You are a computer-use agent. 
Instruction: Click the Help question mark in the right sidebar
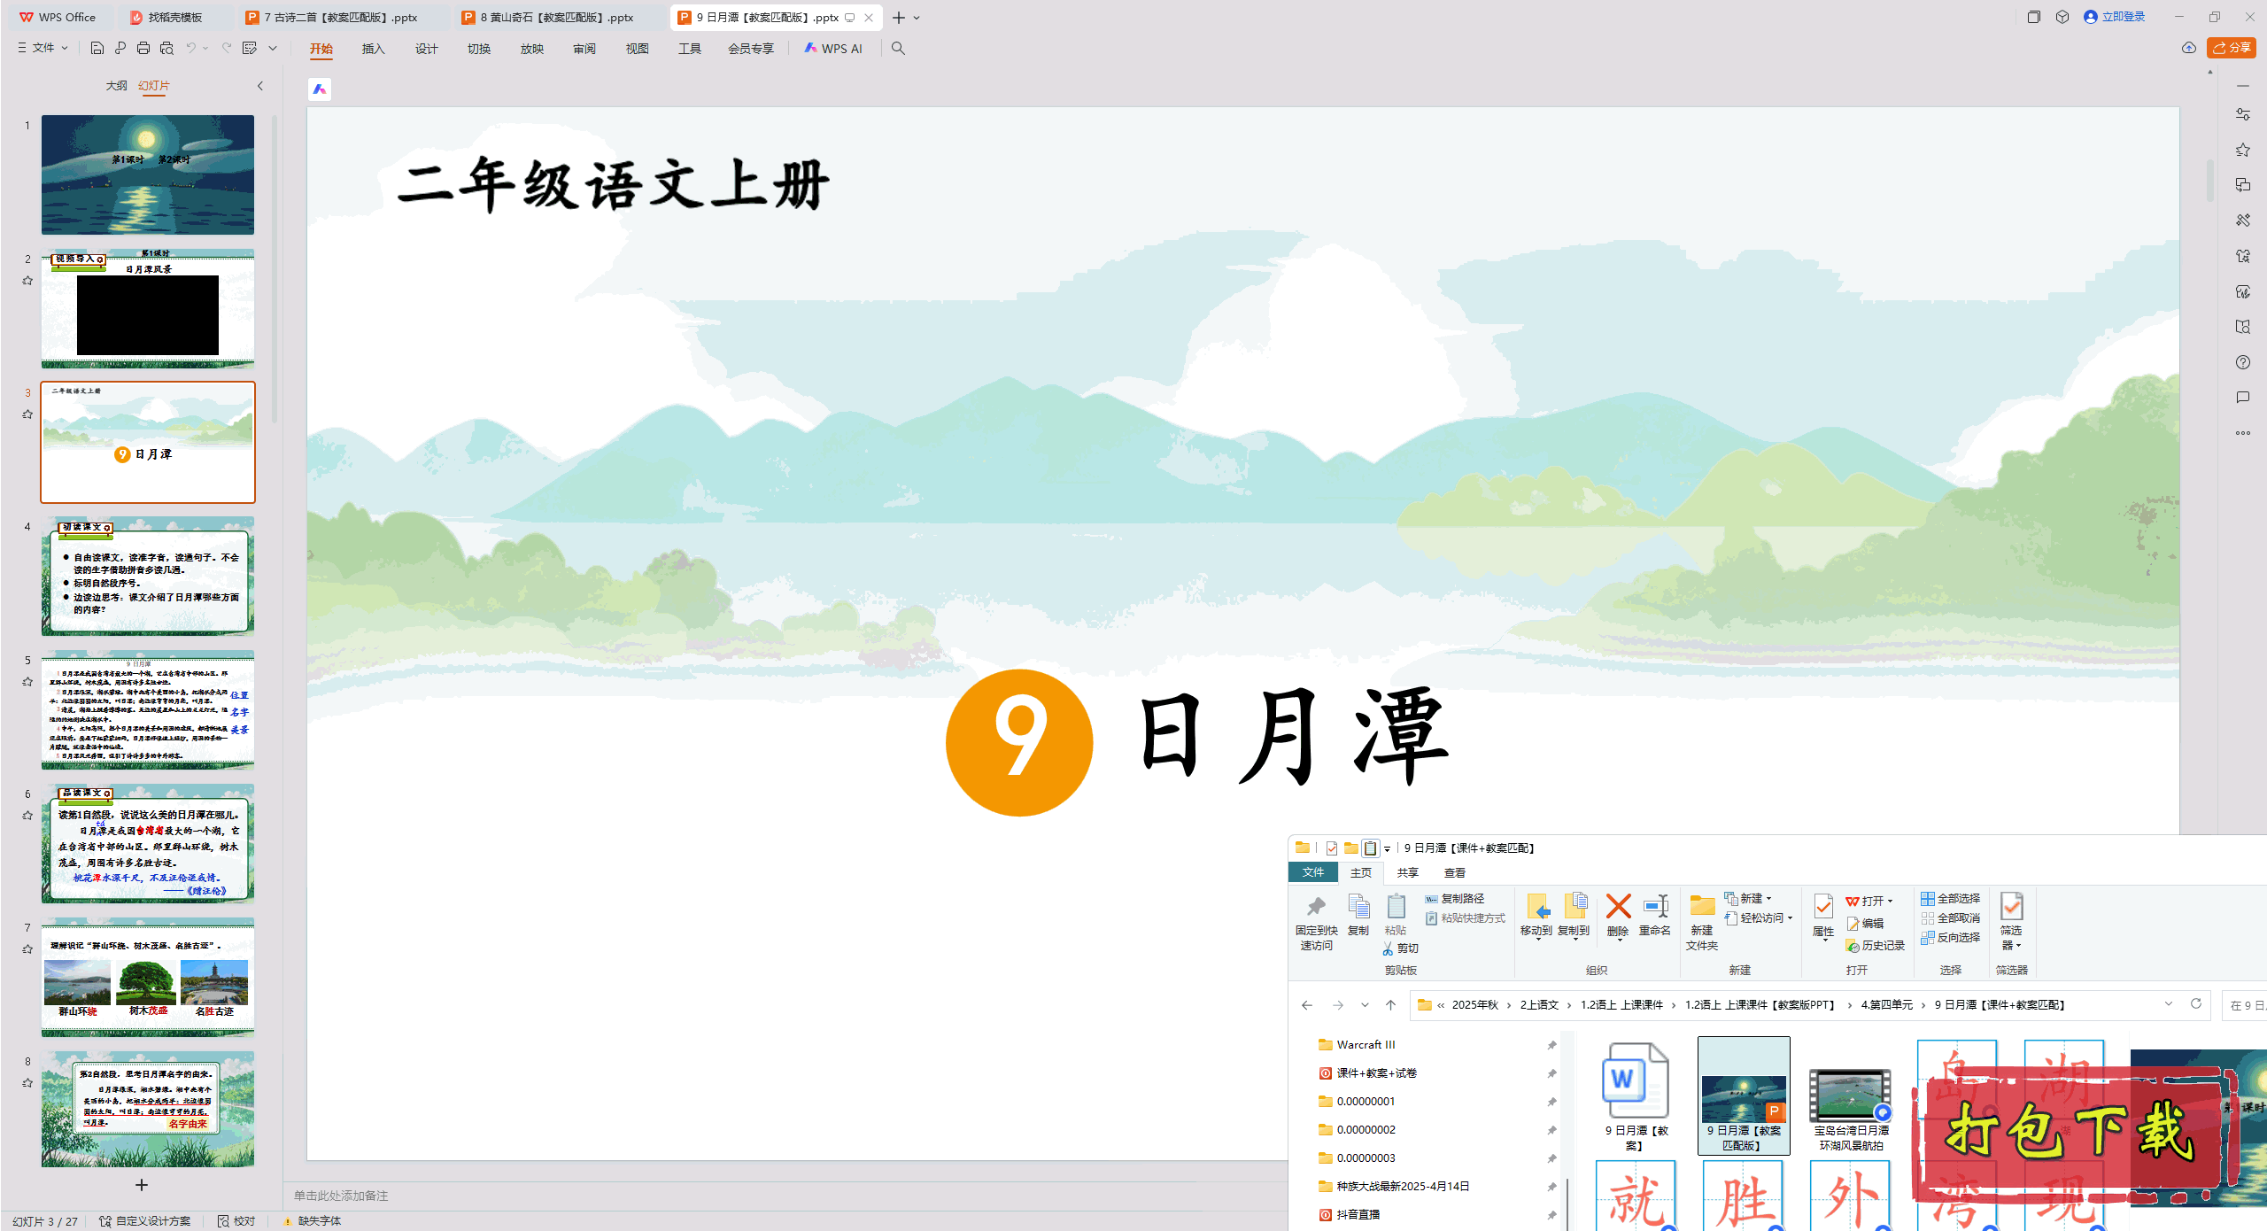[2242, 362]
